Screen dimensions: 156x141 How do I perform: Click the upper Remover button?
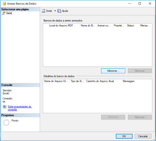pos(140,71)
